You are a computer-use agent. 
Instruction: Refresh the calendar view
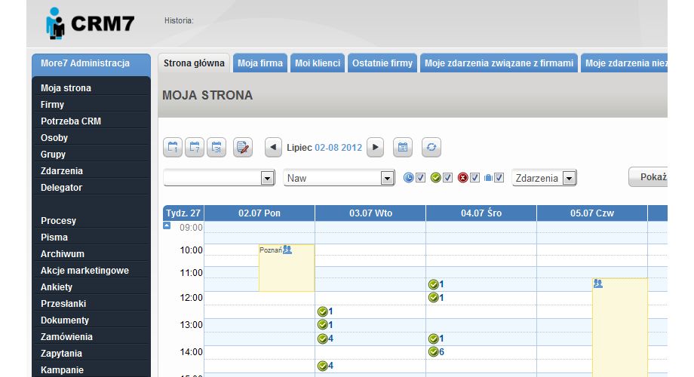[431, 147]
